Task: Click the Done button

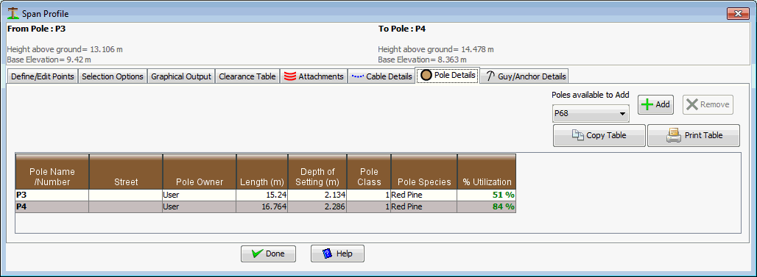Action: click(268, 254)
